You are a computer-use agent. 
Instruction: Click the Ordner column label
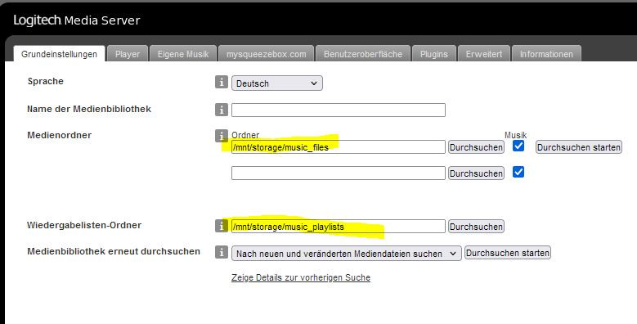(x=245, y=135)
